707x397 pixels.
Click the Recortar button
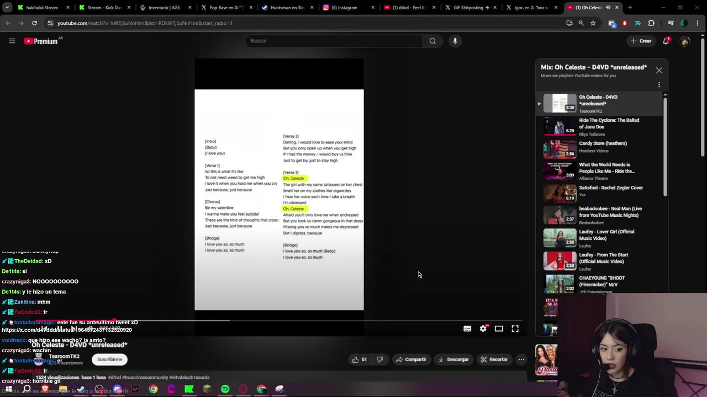click(494, 360)
